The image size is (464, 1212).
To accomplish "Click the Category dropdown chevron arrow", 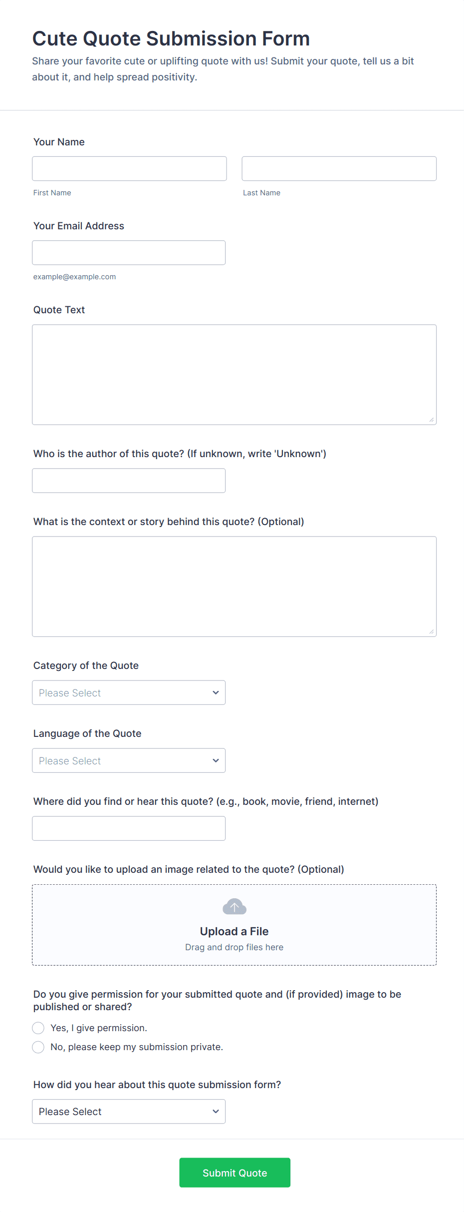I will pyautogui.click(x=216, y=692).
